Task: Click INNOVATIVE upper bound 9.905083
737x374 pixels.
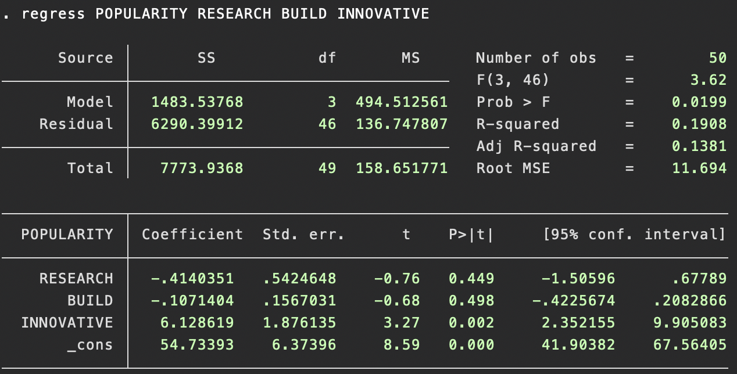Action: [690, 323]
